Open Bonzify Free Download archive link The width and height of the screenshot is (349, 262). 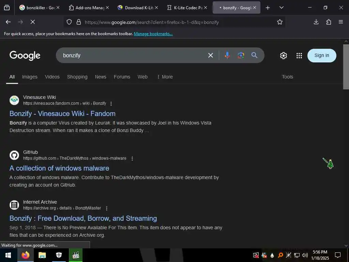coord(83,218)
